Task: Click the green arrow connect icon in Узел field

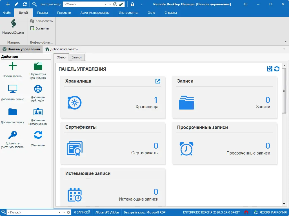Action: [121, 4]
